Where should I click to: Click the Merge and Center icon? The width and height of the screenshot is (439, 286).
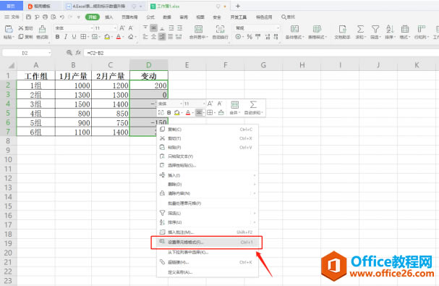click(198, 29)
